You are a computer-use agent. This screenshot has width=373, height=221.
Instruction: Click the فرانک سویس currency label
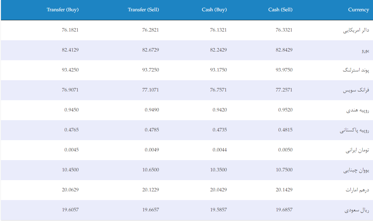tap(356, 90)
